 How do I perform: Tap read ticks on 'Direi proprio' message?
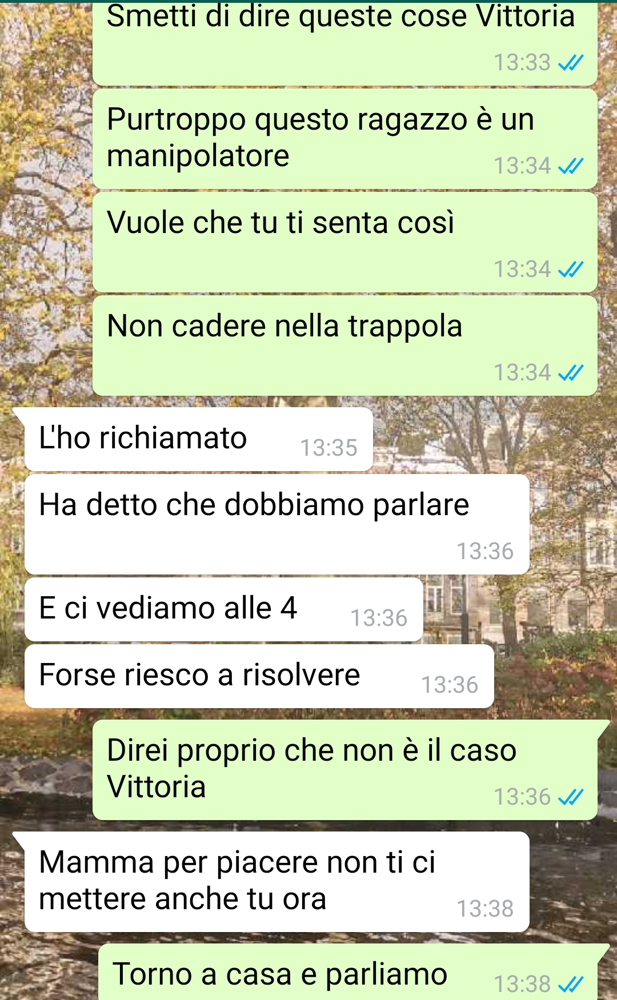pyautogui.click(x=571, y=797)
